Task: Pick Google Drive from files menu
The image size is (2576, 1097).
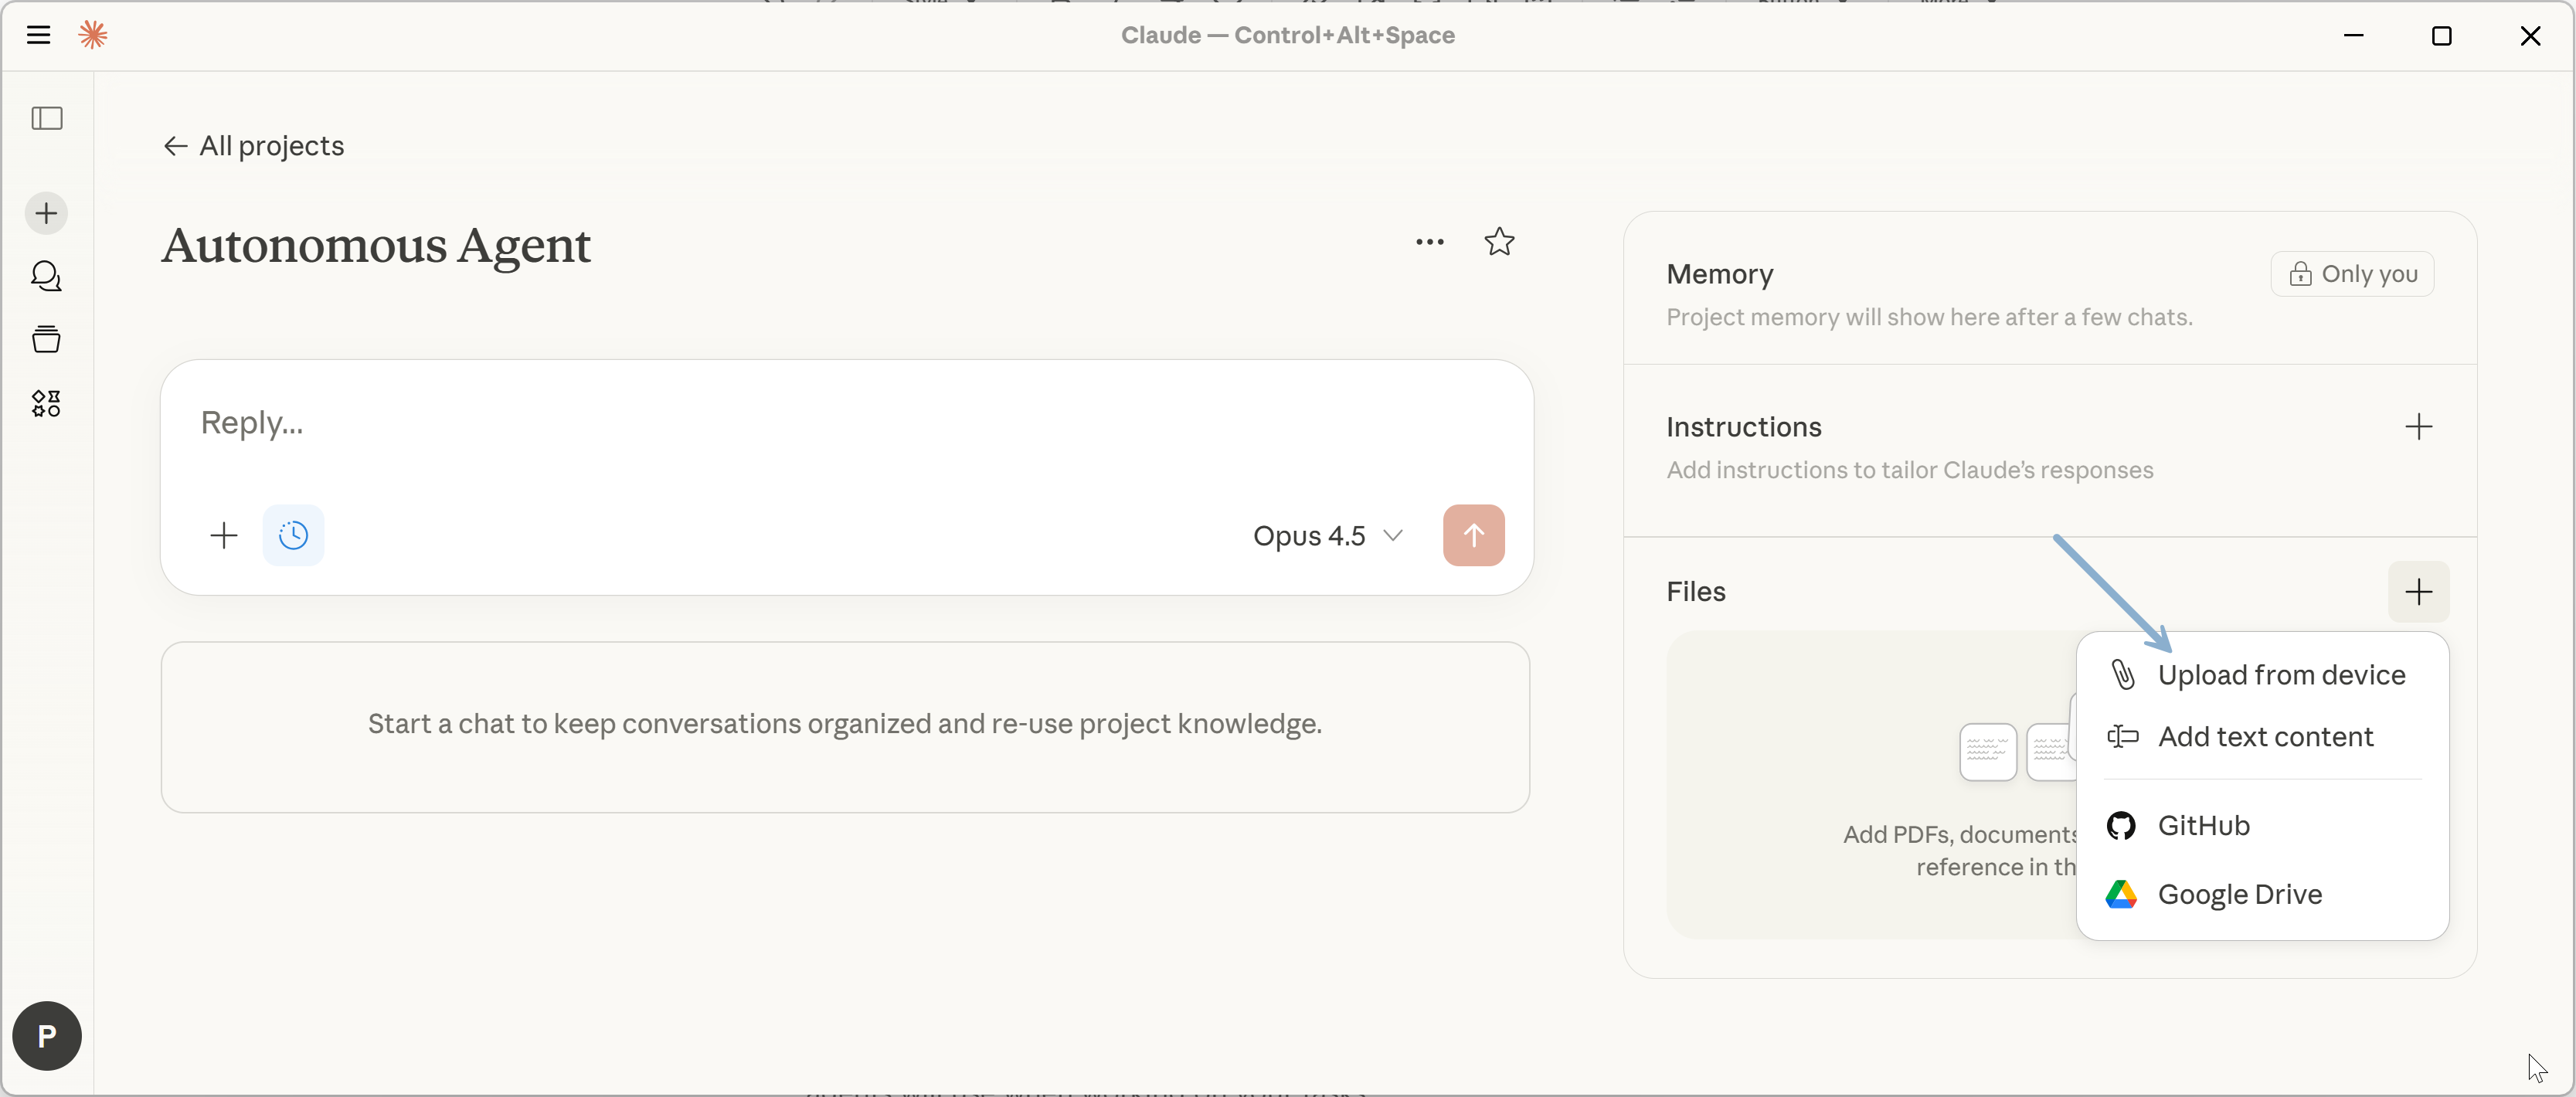Action: (x=2239, y=894)
